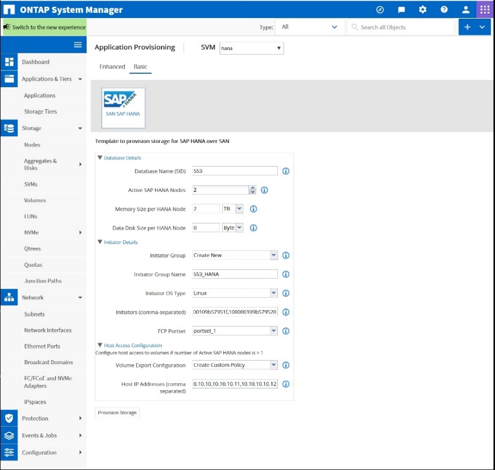Click the Search all Objects field
Screen dimensions: 495x470
(x=400, y=27)
